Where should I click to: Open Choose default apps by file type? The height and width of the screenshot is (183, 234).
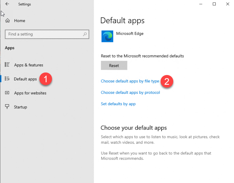130,81
